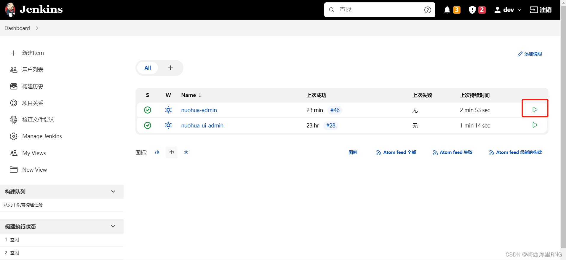Viewport: 566px width, 260px height.
Task: Click the red security count badge 2
Action: coord(482,10)
